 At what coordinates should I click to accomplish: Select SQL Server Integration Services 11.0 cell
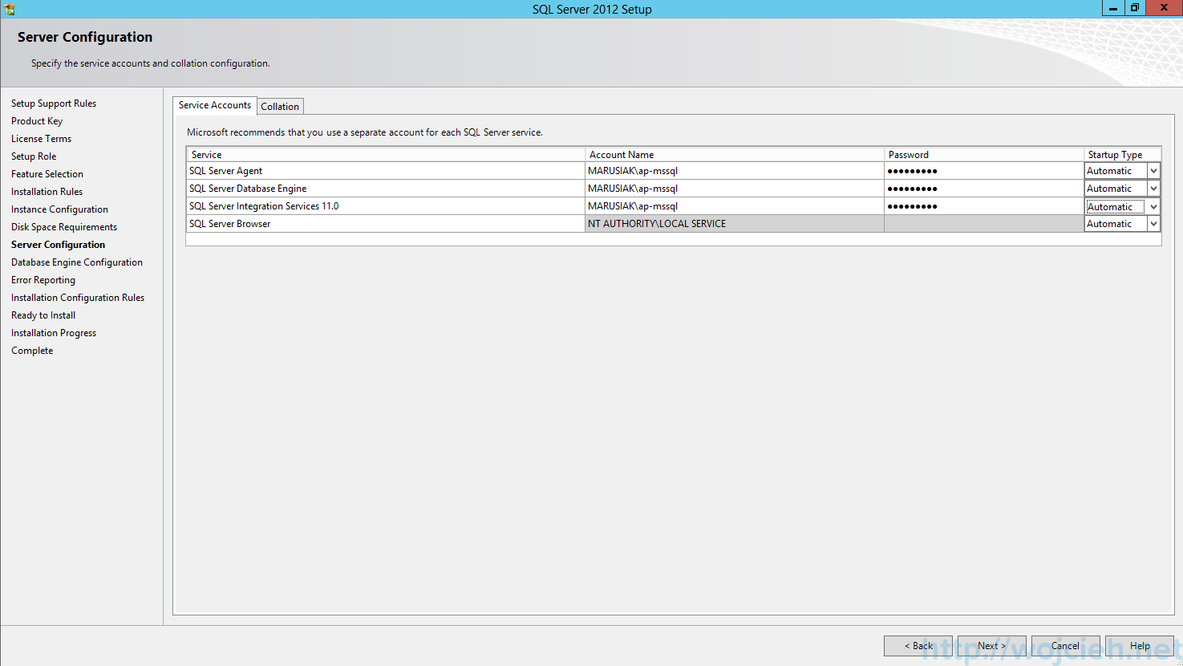[386, 206]
